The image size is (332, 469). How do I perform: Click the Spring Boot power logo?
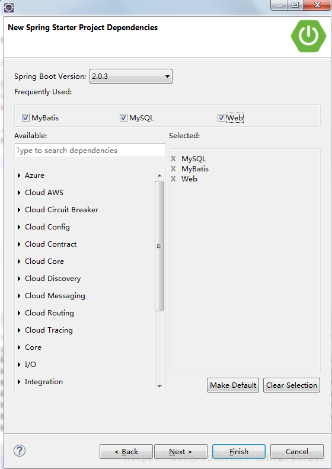308,36
